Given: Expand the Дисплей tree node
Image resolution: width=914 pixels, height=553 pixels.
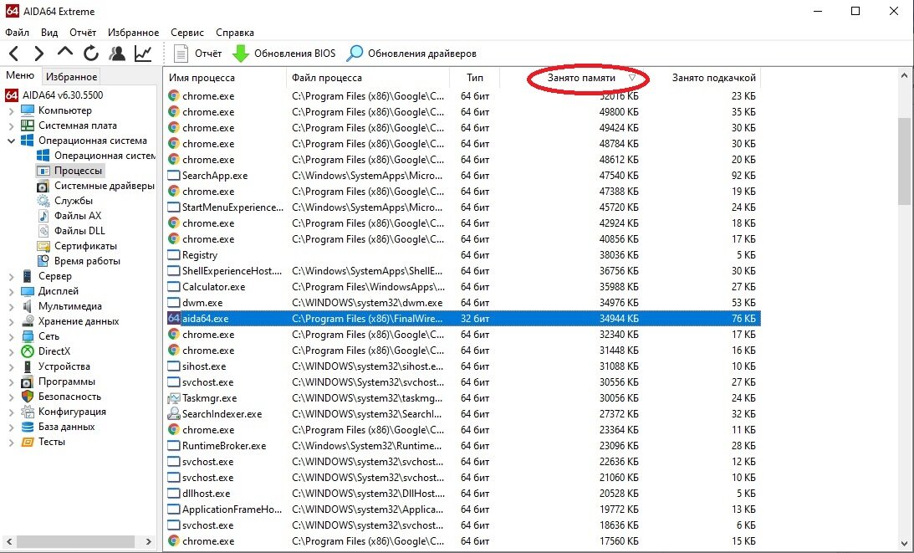Looking at the screenshot, I should tap(11, 292).
